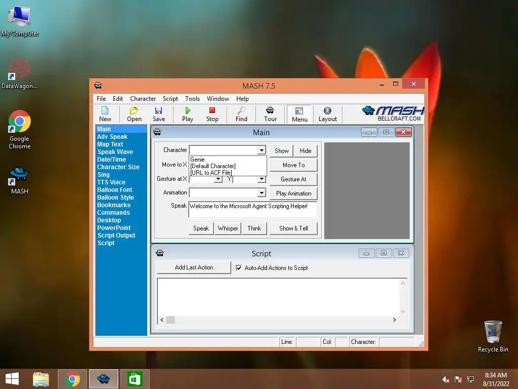Click the Play Animation button

tap(294, 193)
